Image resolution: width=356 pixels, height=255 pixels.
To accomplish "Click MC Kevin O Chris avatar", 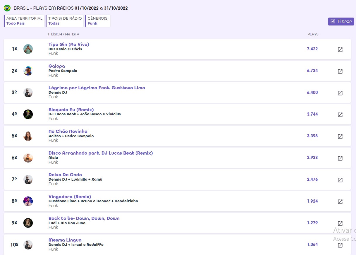I will pyautogui.click(x=28, y=49).
